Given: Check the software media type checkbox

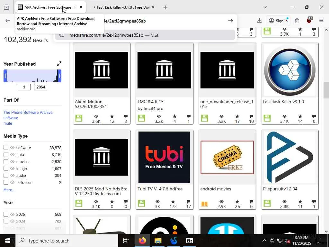Looking at the screenshot, I should pyautogui.click(x=6, y=148).
